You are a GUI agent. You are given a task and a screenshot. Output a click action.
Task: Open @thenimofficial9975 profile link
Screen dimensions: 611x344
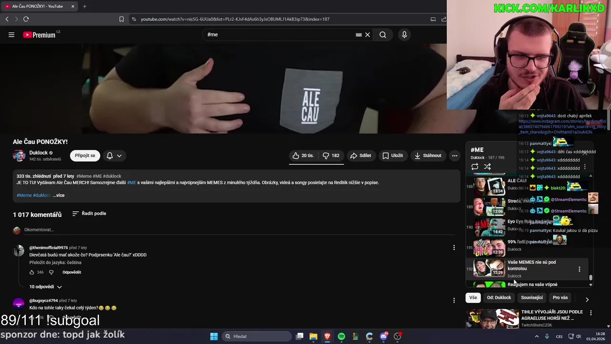pyautogui.click(x=49, y=248)
